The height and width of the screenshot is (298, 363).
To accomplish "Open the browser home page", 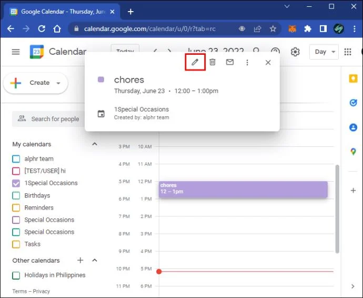I will pos(57,29).
